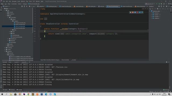Open HomeController.php in project tree
172x96 pixels.
17,37
